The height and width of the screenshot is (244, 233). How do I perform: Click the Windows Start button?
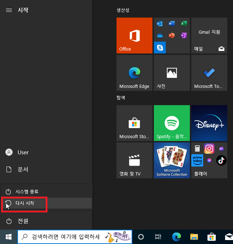coord(9,237)
